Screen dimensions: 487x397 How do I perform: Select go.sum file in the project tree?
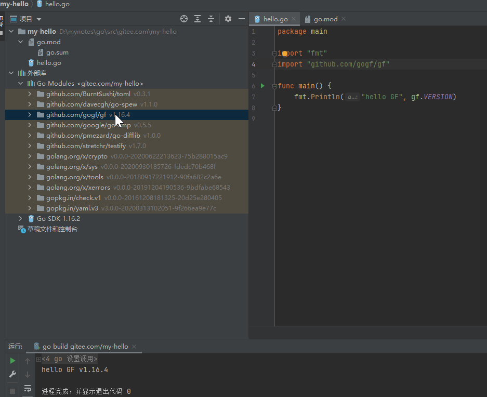57,52
